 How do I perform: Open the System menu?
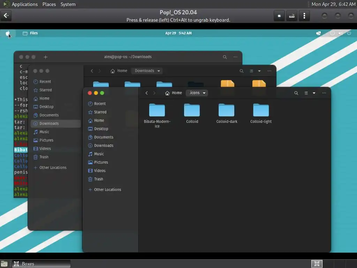[x=68, y=4]
